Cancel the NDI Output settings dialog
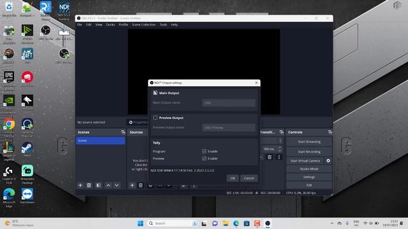This screenshot has height=229, width=408. point(249,178)
